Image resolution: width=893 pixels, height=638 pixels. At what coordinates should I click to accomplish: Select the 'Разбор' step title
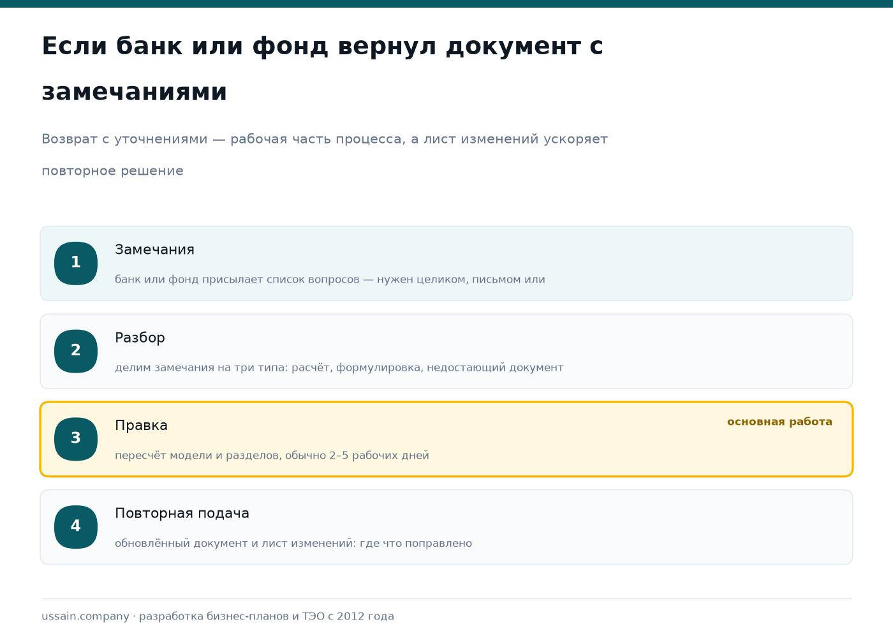[140, 338]
